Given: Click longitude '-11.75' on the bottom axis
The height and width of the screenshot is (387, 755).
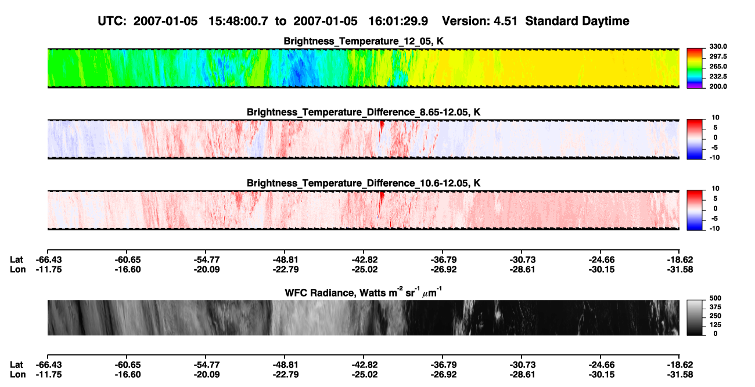Looking at the screenshot, I should [48, 375].
